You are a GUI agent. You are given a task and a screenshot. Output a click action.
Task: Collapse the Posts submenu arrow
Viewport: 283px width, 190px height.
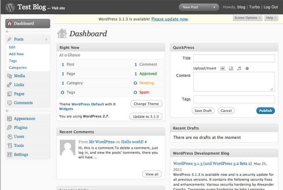(46, 40)
